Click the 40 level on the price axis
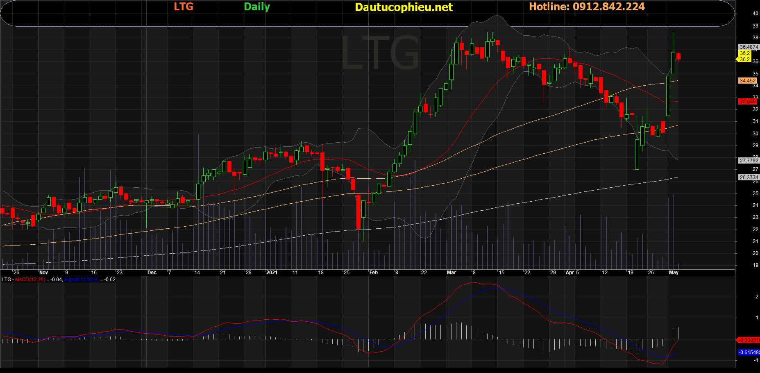This screenshot has width=760, height=373. [755, 14]
